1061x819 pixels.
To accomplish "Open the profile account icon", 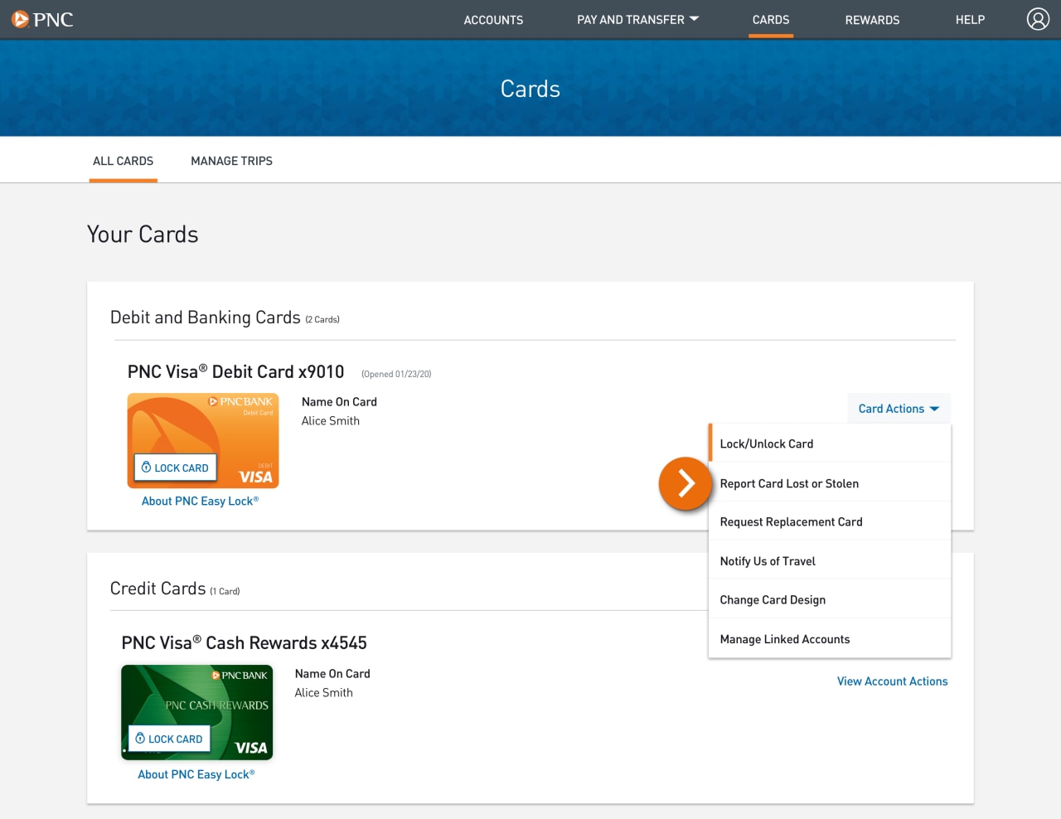I will coord(1038,18).
